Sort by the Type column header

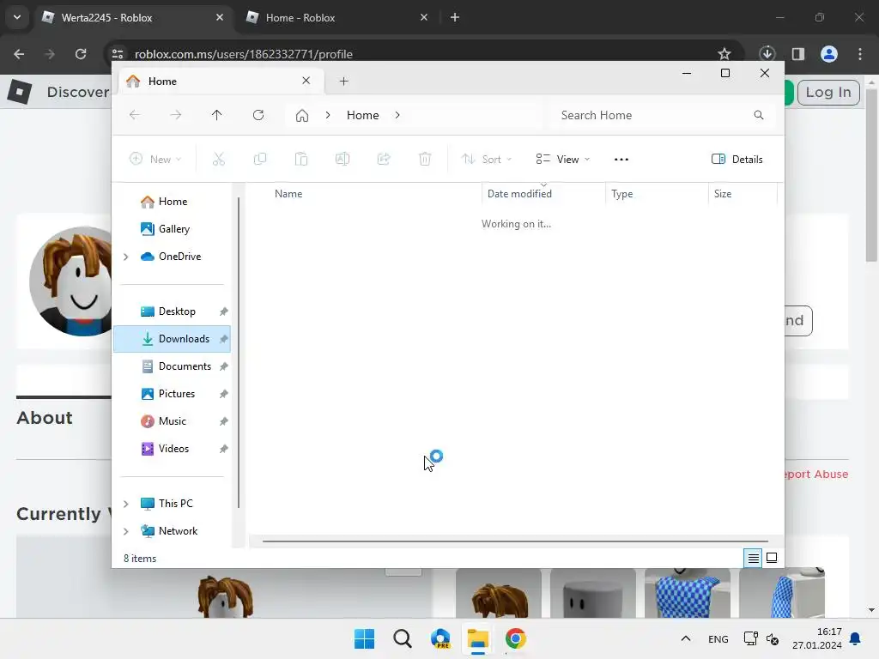[x=621, y=194]
